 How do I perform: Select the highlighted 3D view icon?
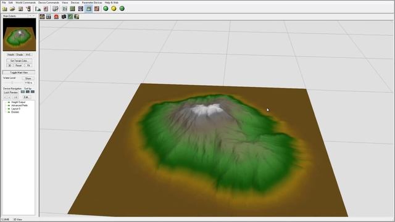[x=89, y=9]
